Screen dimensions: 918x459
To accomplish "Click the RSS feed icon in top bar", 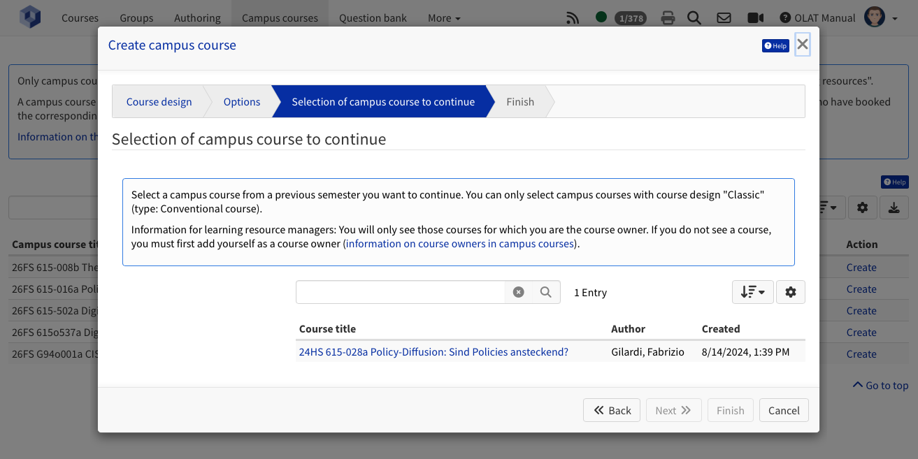I will click(x=573, y=18).
